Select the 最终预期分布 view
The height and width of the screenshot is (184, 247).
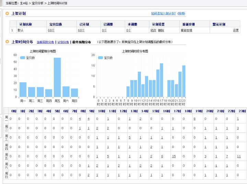point(81,42)
